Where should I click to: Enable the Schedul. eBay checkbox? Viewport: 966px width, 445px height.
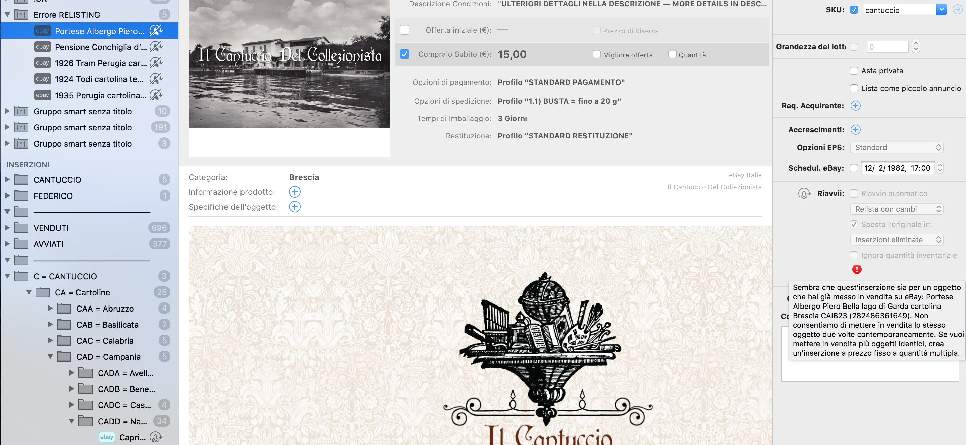(x=854, y=168)
